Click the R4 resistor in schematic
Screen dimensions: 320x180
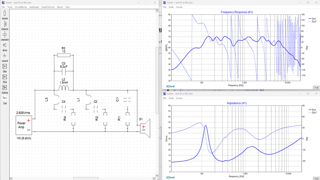[x=73, y=119]
